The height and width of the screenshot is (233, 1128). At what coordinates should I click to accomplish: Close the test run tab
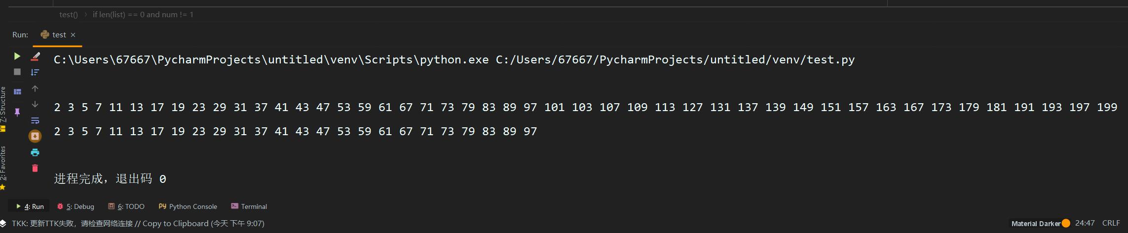[73, 35]
